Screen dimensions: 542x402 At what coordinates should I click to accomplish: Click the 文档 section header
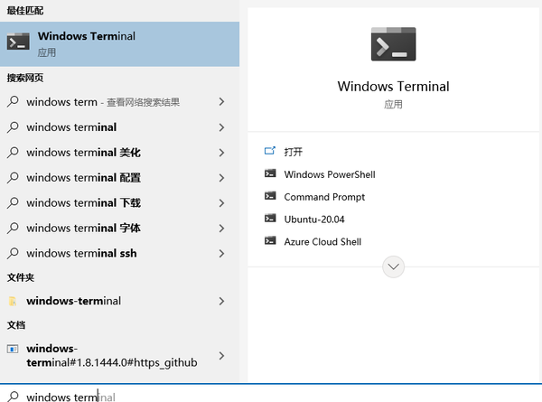coord(16,325)
